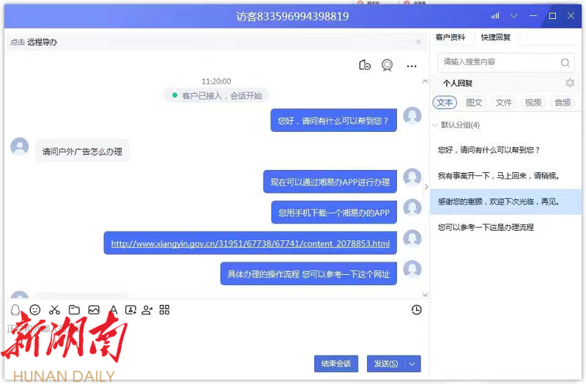
Task: Select the 文本 reply type filter
Action: [445, 103]
